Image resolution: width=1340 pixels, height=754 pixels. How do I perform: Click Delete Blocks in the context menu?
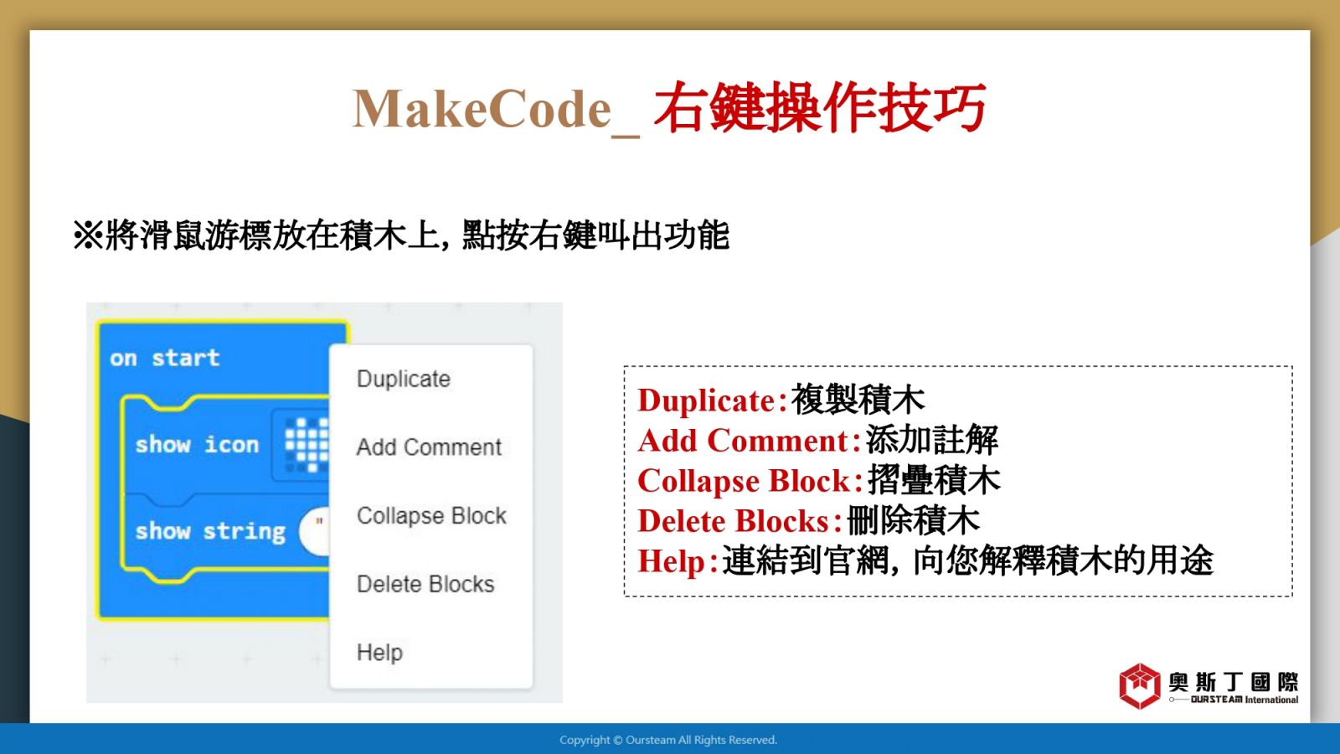click(425, 584)
